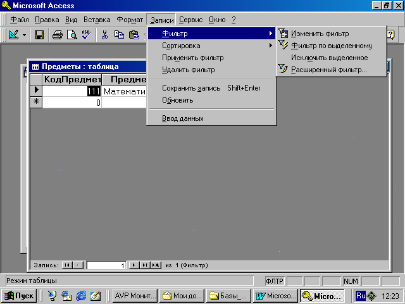
Task: Open the Файл menu
Action: coord(20,20)
